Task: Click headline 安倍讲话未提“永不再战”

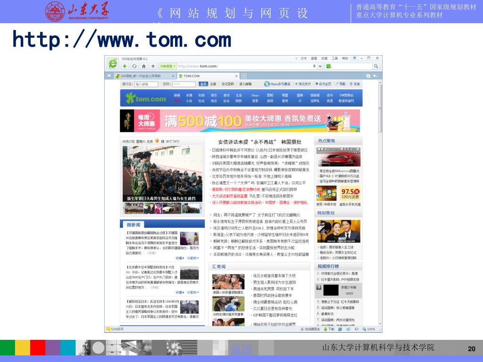Action: click(x=247, y=142)
